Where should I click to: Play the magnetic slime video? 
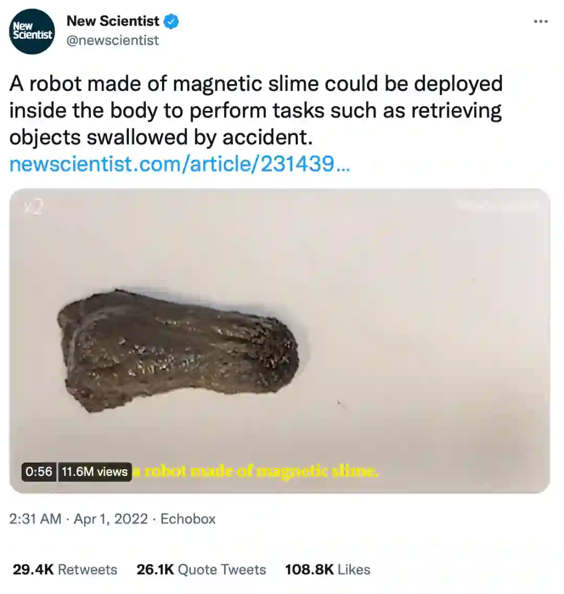point(279,341)
